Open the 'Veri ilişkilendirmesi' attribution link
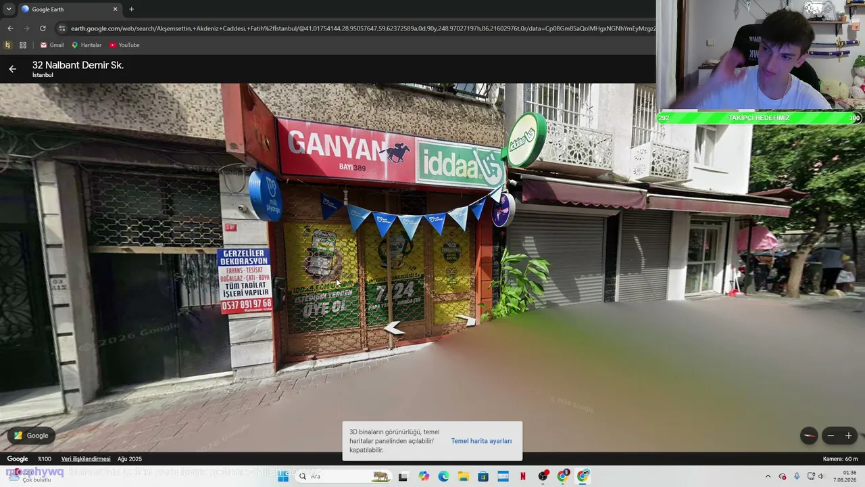The width and height of the screenshot is (865, 487). pos(86,459)
